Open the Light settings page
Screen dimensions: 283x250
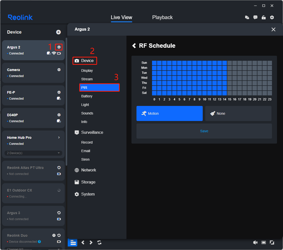pyautogui.click(x=85, y=105)
